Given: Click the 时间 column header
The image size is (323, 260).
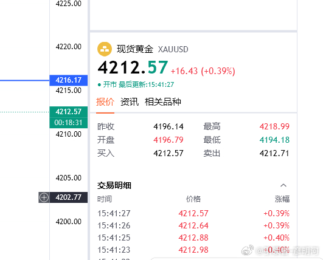Looking at the screenshot, I should click(105, 199).
